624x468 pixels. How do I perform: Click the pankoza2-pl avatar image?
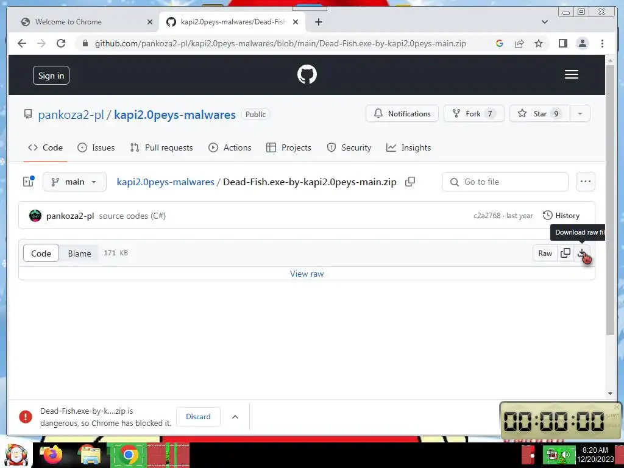(35, 216)
